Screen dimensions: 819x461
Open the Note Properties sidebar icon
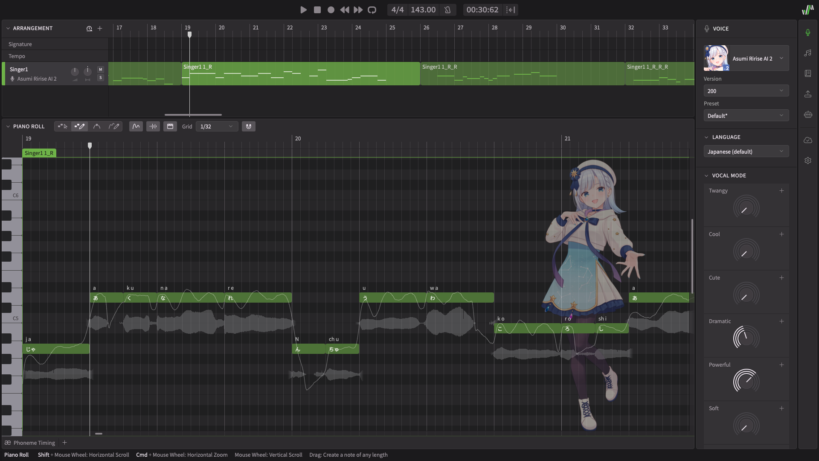807,53
